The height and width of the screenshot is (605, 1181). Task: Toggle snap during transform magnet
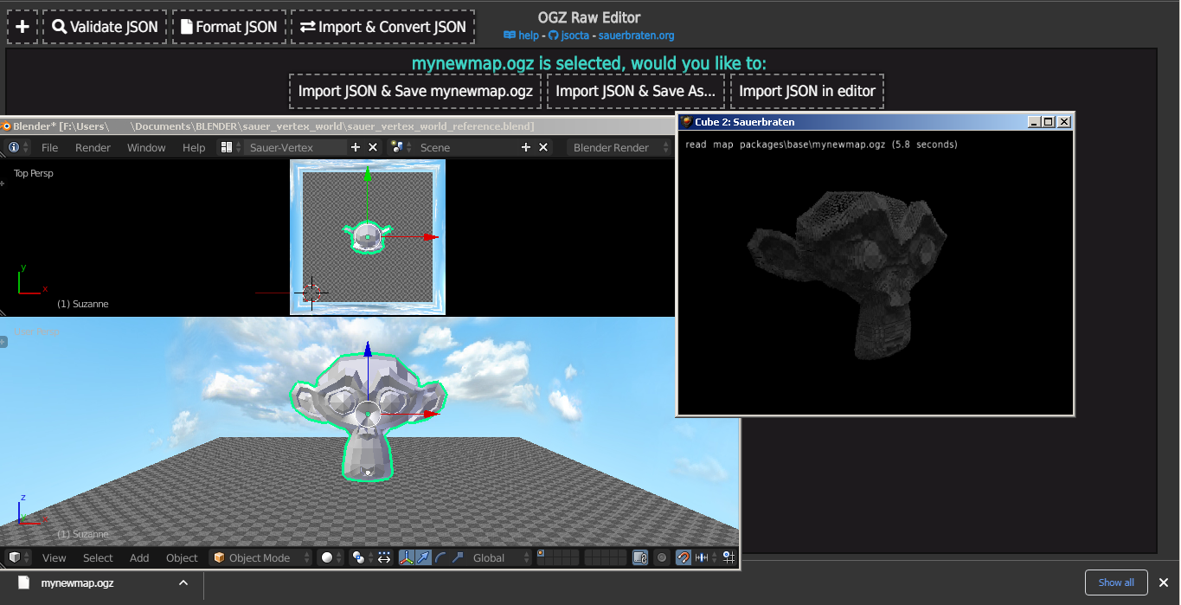pos(684,557)
